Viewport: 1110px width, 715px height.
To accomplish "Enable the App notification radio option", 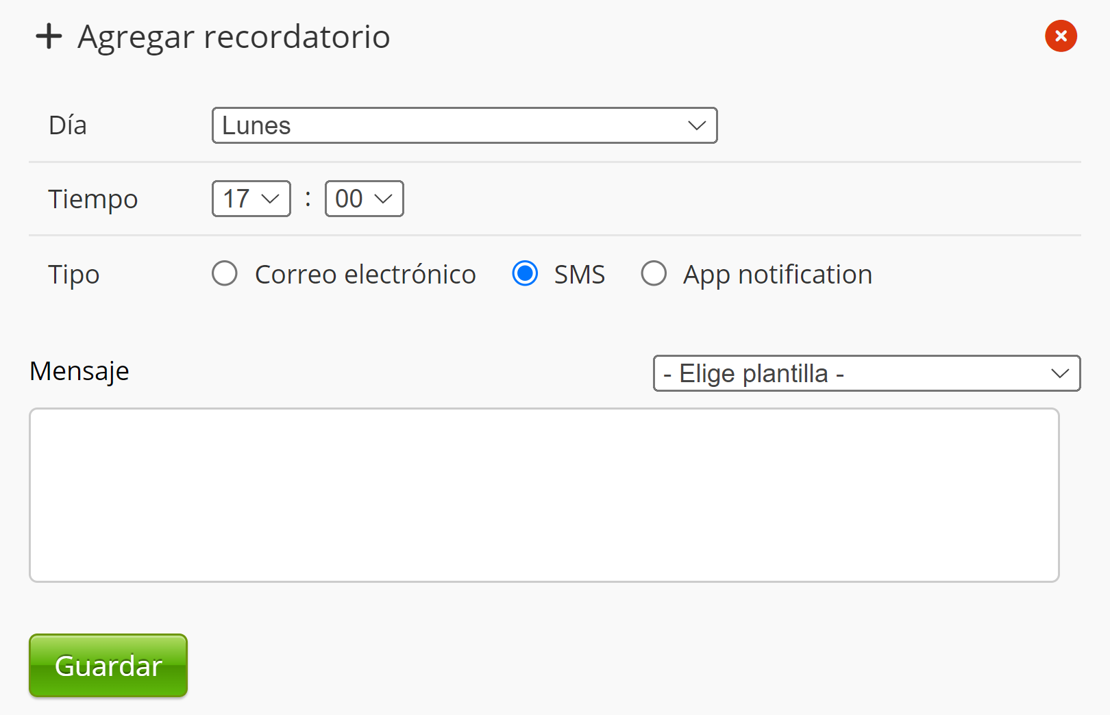I will point(654,273).
